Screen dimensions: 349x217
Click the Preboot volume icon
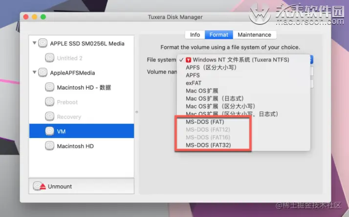49,102
